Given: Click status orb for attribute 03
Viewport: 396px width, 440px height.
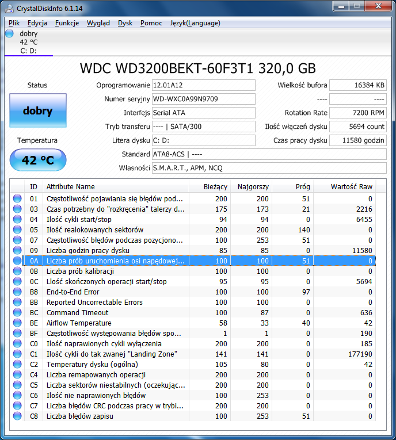Looking at the screenshot, I should click(17, 209).
